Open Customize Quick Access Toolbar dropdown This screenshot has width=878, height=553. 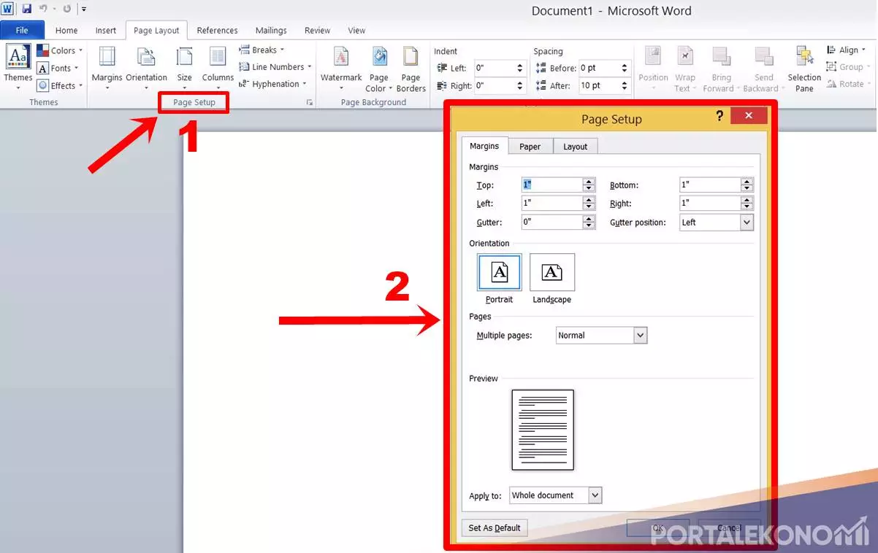coord(84,9)
